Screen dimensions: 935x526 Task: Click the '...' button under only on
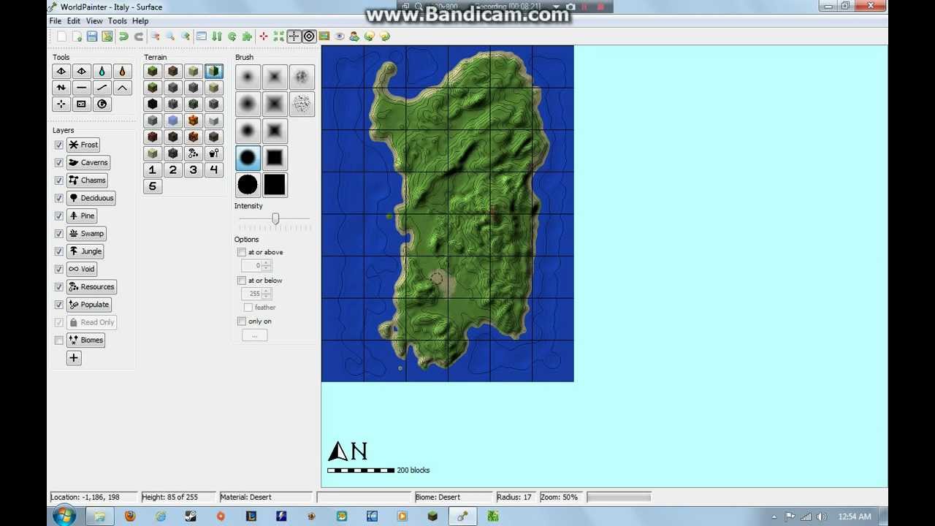[x=254, y=335]
